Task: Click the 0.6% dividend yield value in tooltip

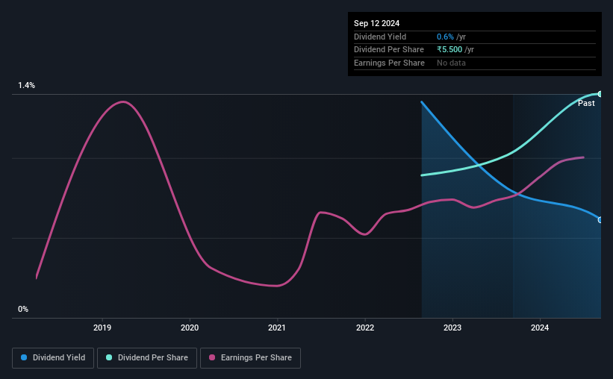Action: [x=445, y=37]
